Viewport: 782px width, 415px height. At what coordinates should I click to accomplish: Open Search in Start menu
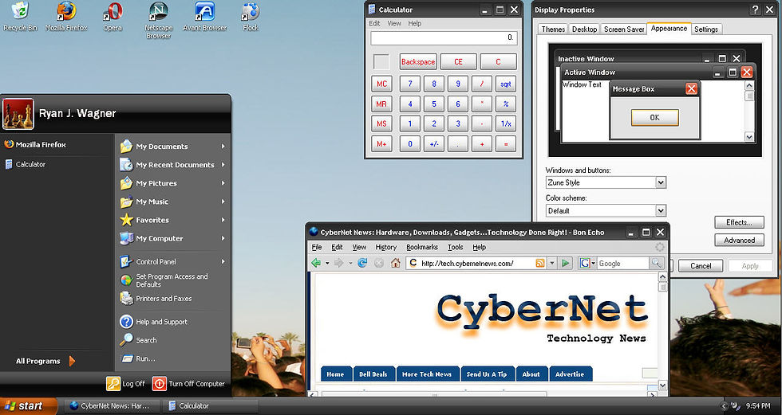pos(139,340)
